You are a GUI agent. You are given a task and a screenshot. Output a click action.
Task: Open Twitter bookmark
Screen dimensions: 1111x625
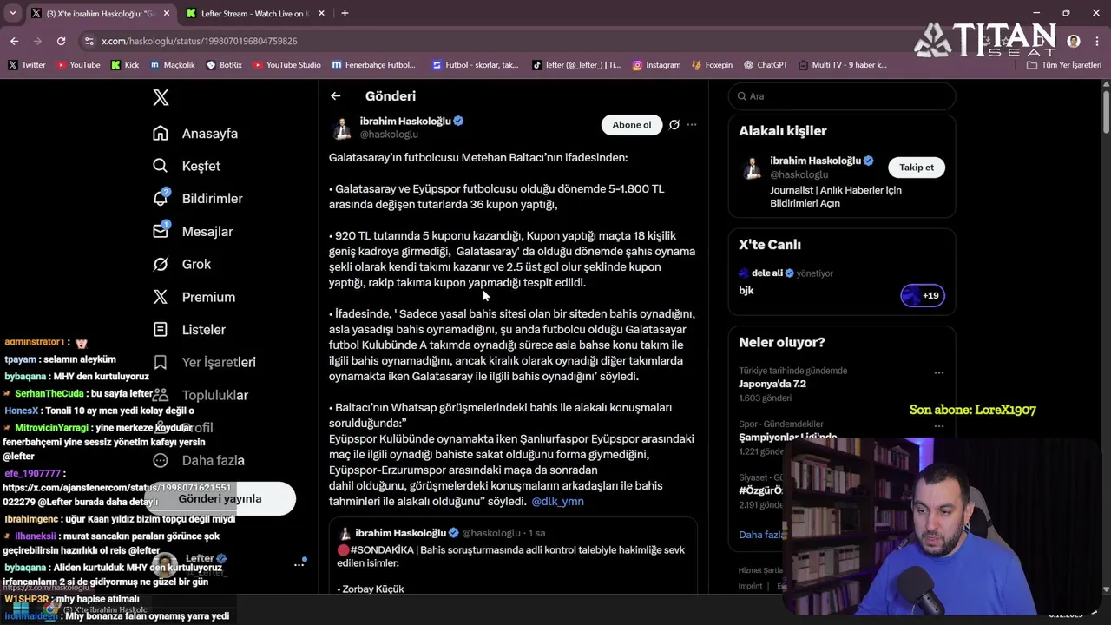27,65
